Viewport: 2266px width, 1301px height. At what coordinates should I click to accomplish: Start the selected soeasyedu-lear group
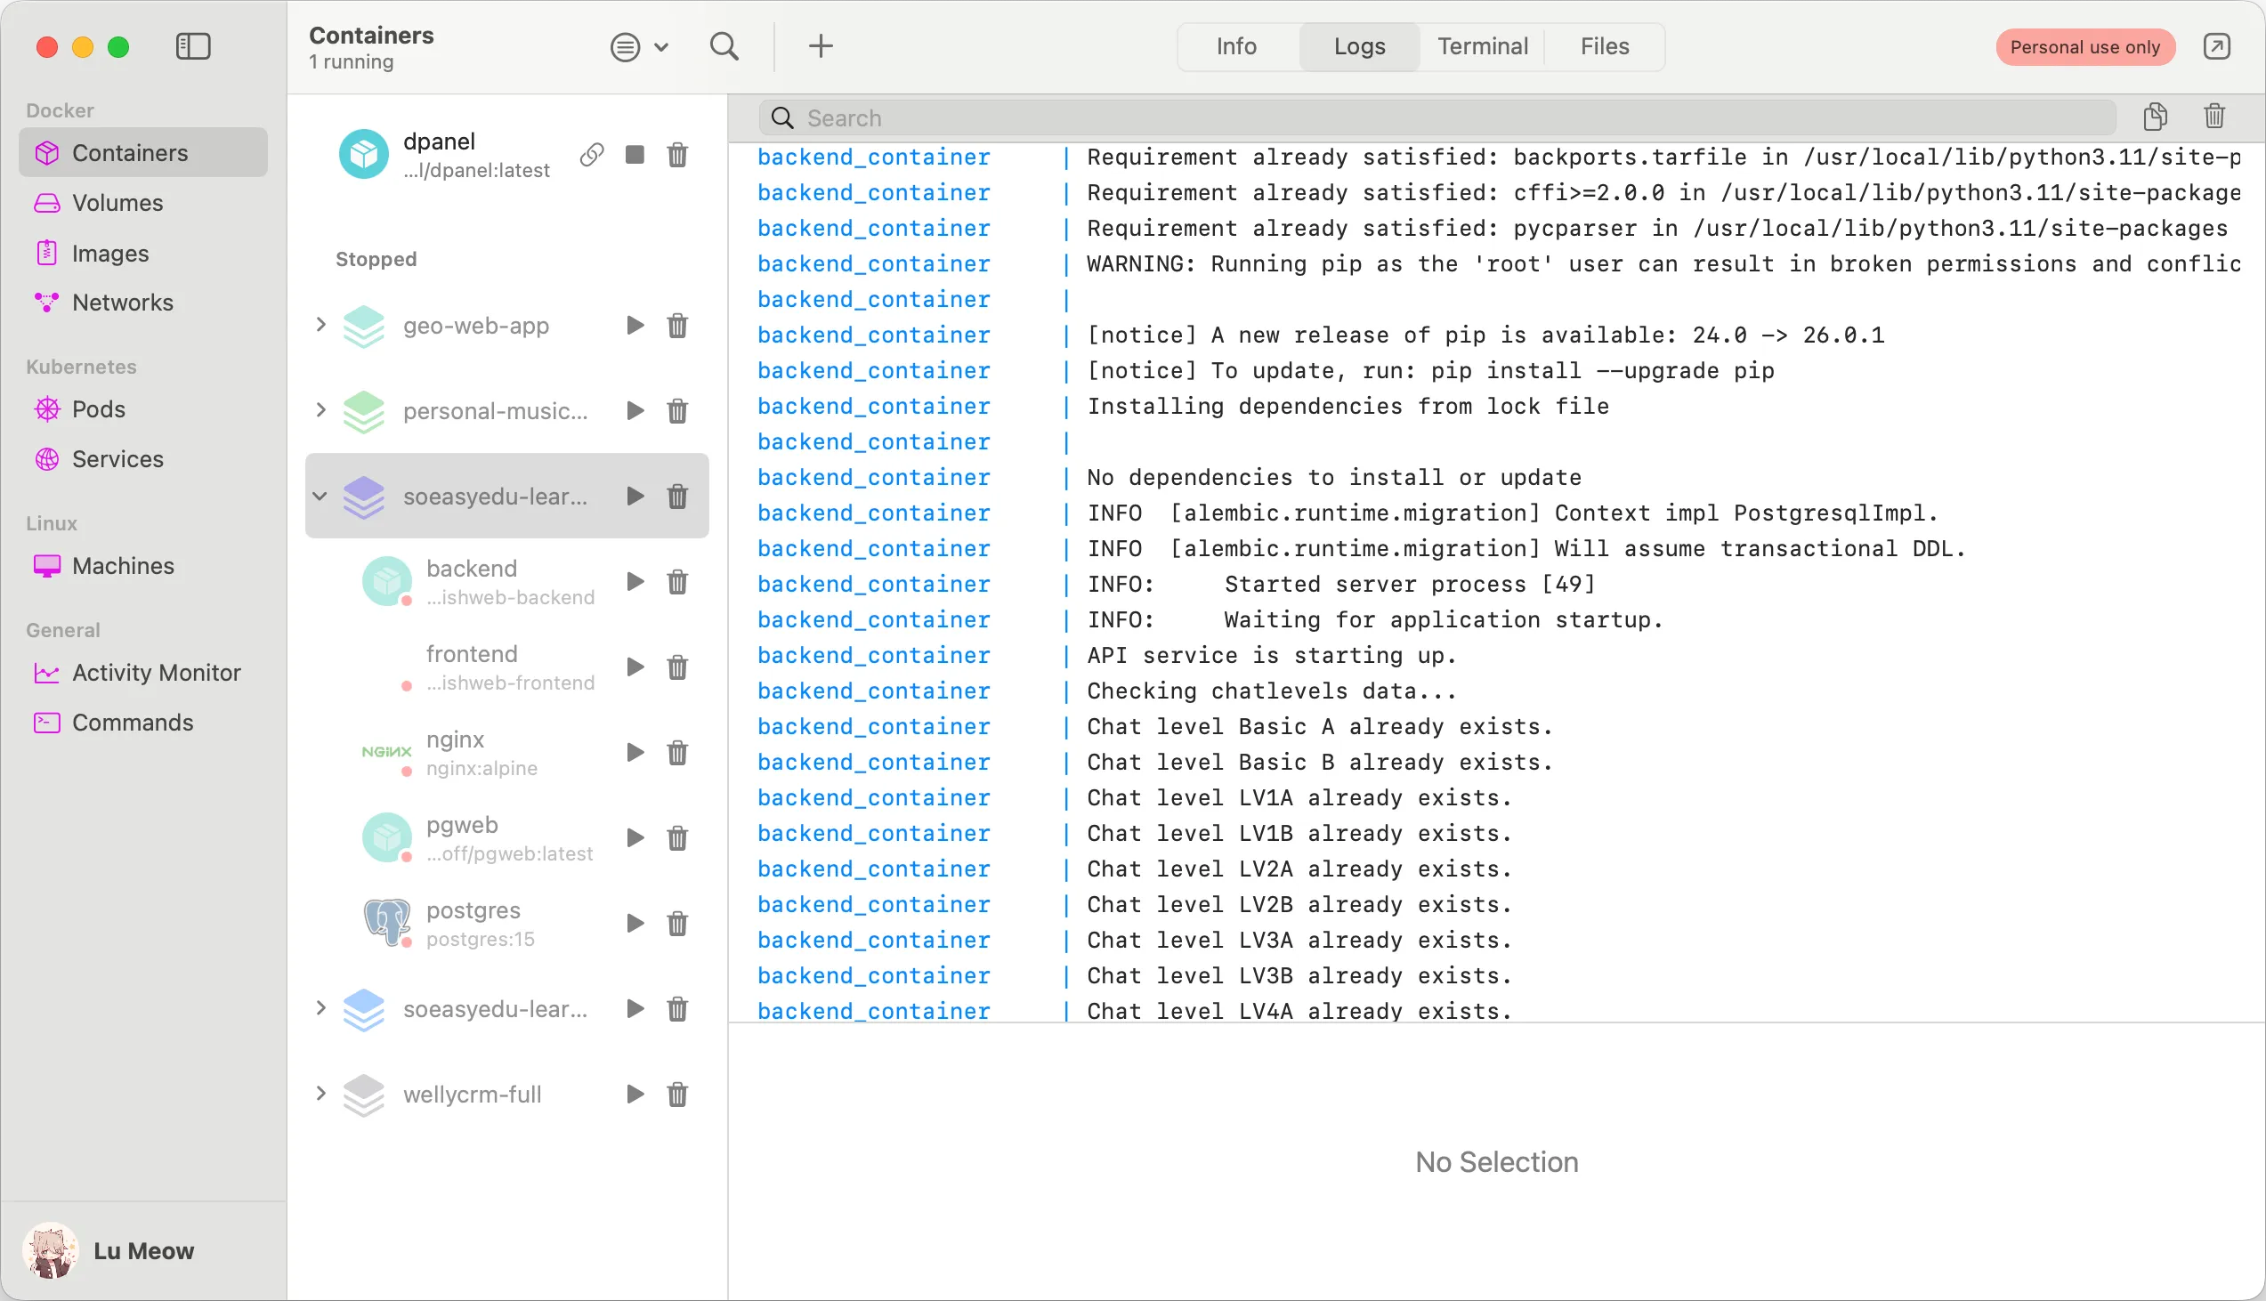(635, 496)
